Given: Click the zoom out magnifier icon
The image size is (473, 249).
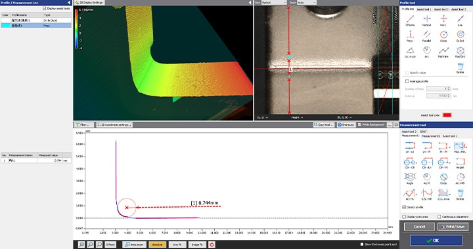Looking at the screenshot, I should (90, 244).
